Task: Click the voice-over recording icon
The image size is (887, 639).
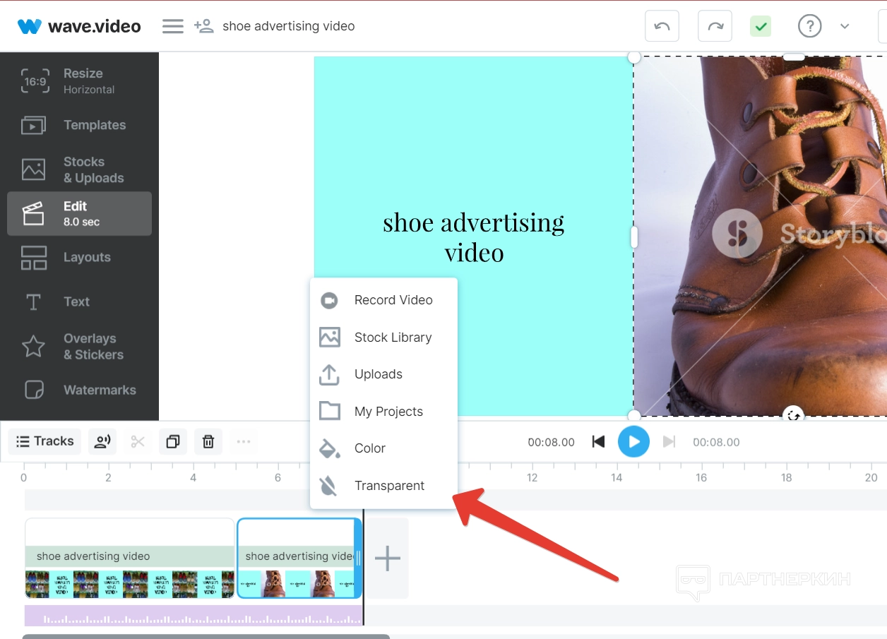Action: [x=102, y=442]
